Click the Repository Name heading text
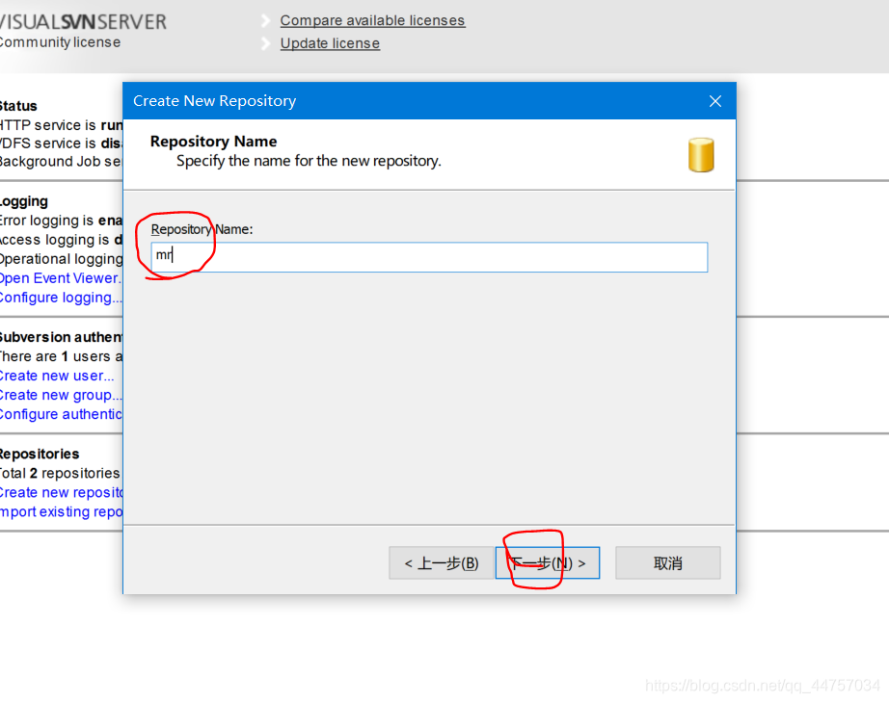 [x=214, y=141]
